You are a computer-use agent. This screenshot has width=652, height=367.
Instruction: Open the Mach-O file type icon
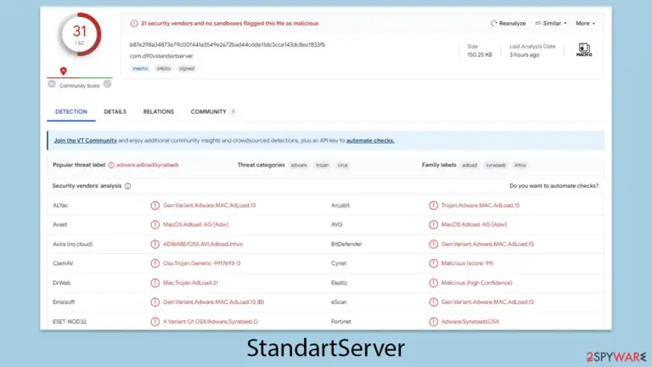[x=584, y=49]
